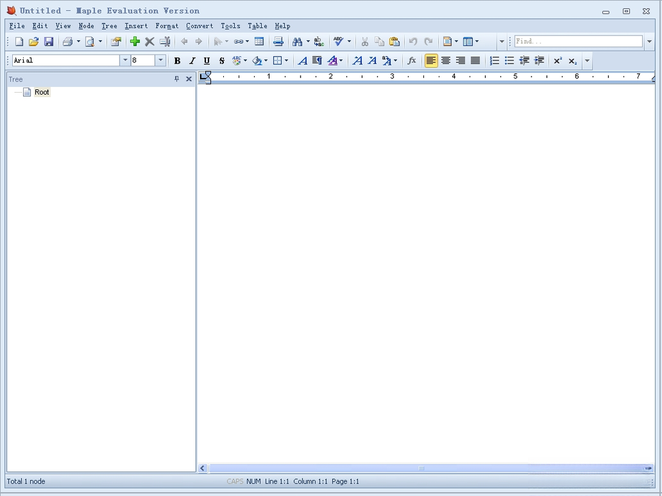The image size is (662, 496).
Task: Close the Tree panel
Action: click(188, 79)
